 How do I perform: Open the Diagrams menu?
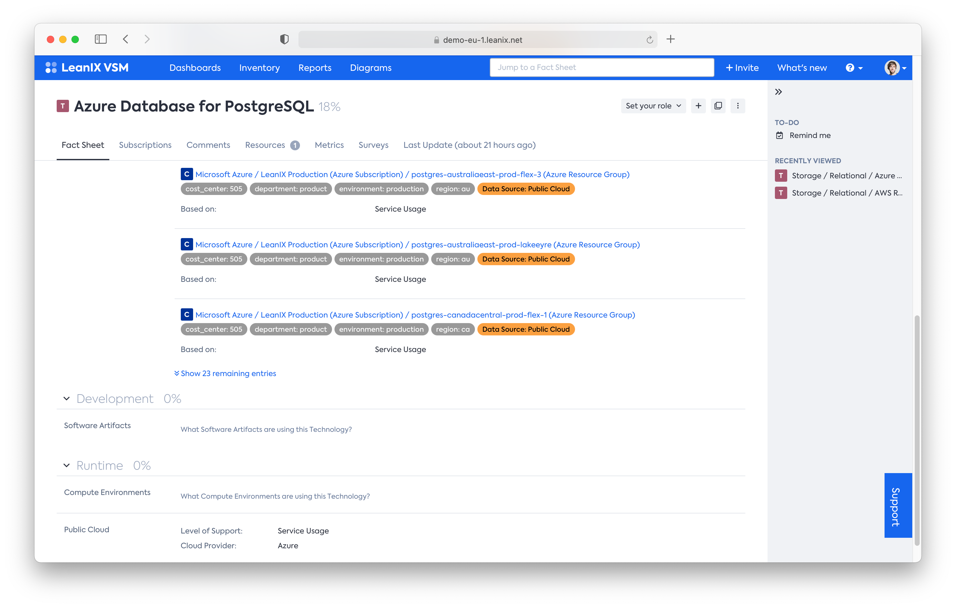[x=371, y=68]
